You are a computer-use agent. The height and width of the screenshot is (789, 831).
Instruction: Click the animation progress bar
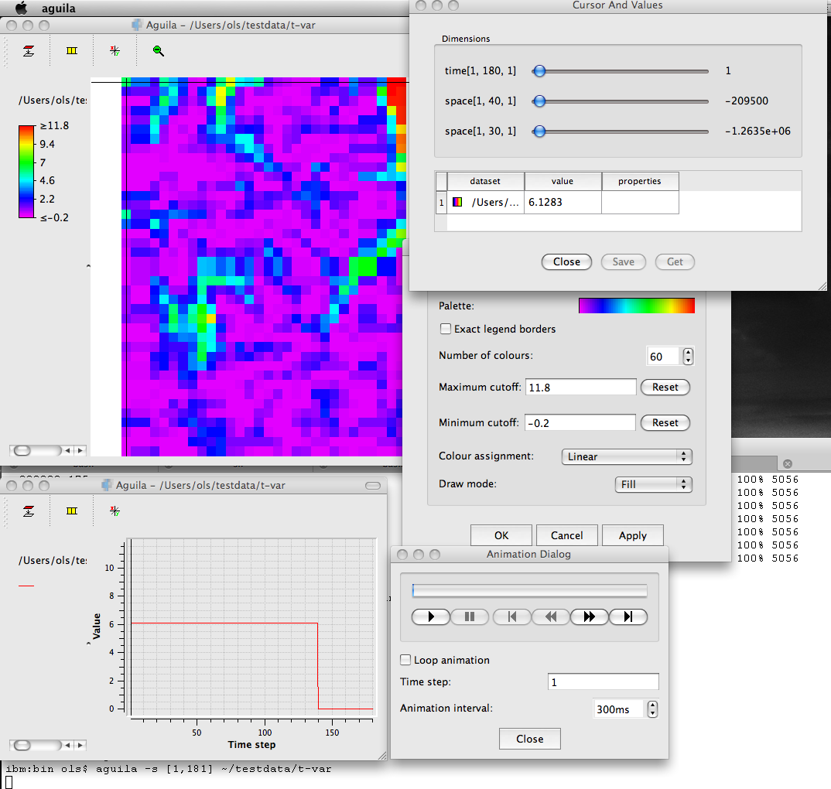click(x=529, y=591)
